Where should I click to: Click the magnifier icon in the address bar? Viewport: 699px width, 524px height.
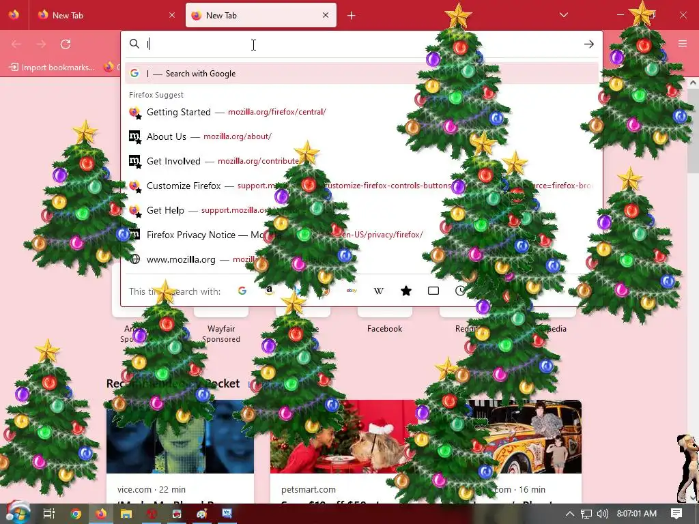pyautogui.click(x=134, y=44)
